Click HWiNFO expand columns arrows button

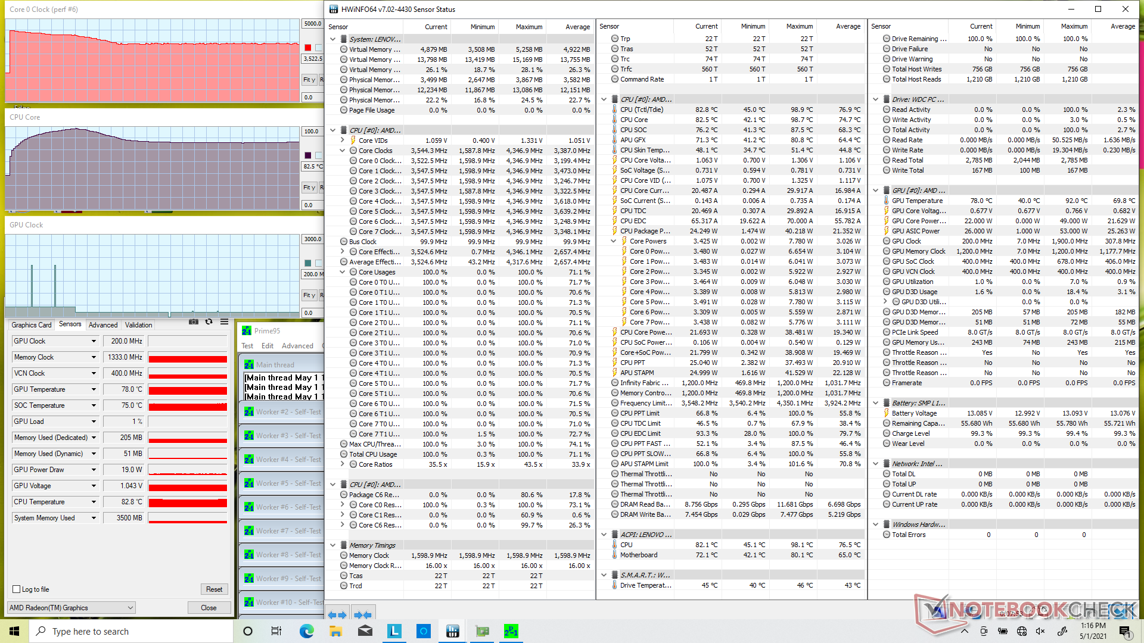(x=337, y=614)
